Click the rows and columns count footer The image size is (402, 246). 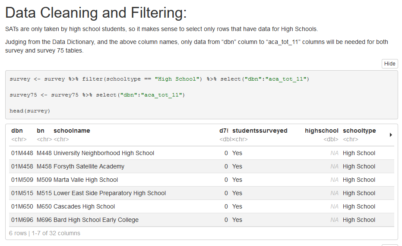(44, 233)
